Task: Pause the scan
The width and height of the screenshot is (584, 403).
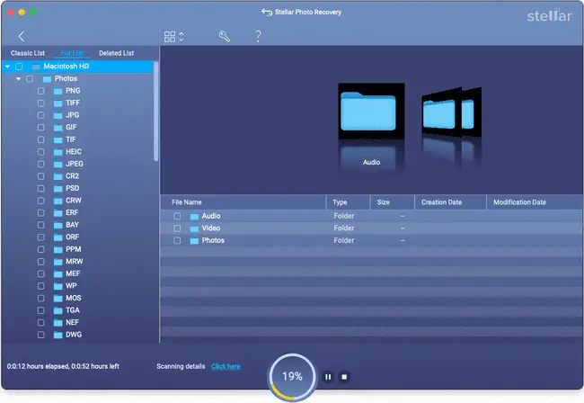Action: tap(328, 377)
